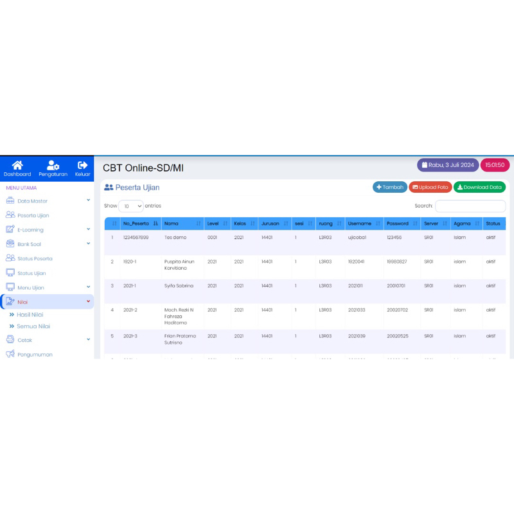
Task: Click the Status Ujian monitor icon
Action: (10, 273)
